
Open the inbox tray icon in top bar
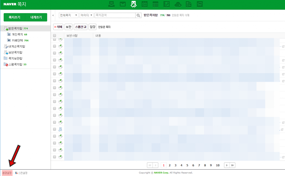click(111, 4)
